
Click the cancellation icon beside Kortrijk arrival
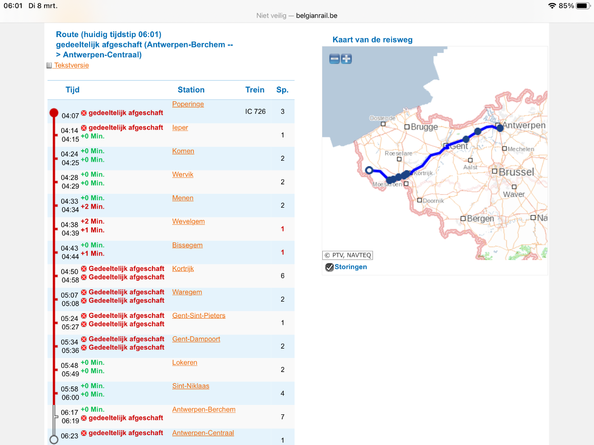click(x=84, y=268)
